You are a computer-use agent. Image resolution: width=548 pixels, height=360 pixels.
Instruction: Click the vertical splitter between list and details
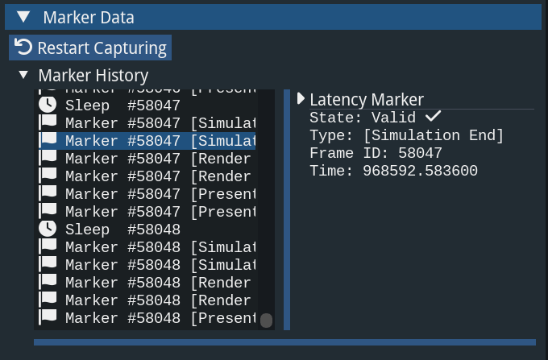pyautogui.click(x=287, y=209)
